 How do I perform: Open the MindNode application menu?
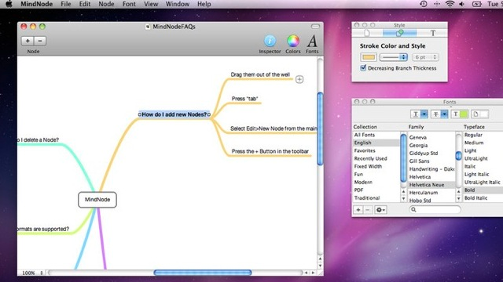pos(36,4)
